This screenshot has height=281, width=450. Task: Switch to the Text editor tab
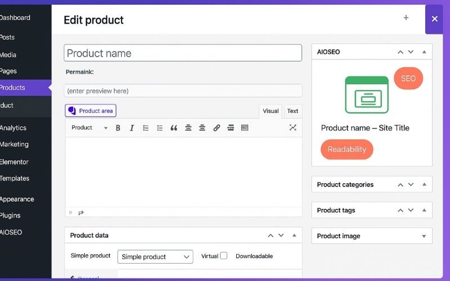(x=292, y=111)
